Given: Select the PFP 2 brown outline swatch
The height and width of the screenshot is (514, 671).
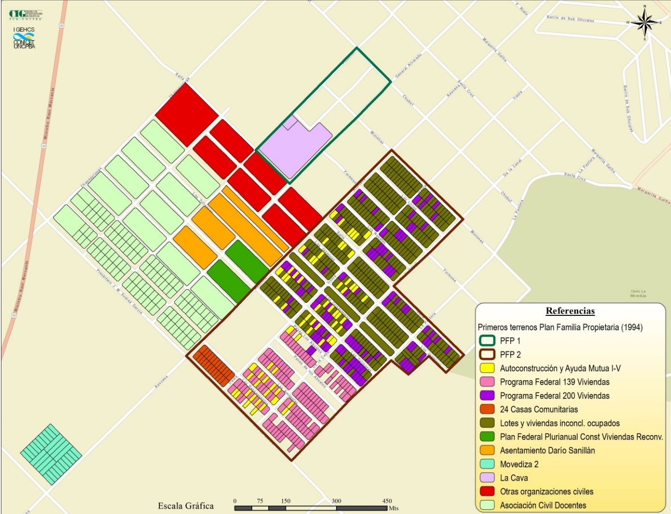Looking at the screenshot, I should click(487, 354).
